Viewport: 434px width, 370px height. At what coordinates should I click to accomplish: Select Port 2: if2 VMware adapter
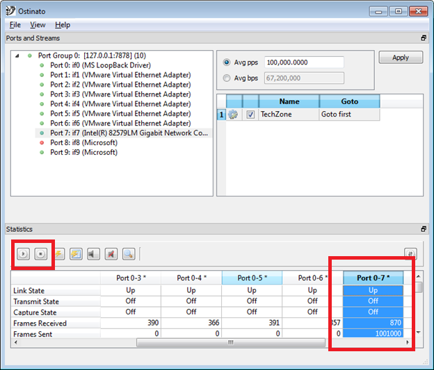point(120,85)
